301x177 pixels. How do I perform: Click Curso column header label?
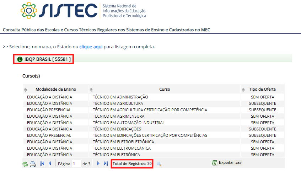165,89
